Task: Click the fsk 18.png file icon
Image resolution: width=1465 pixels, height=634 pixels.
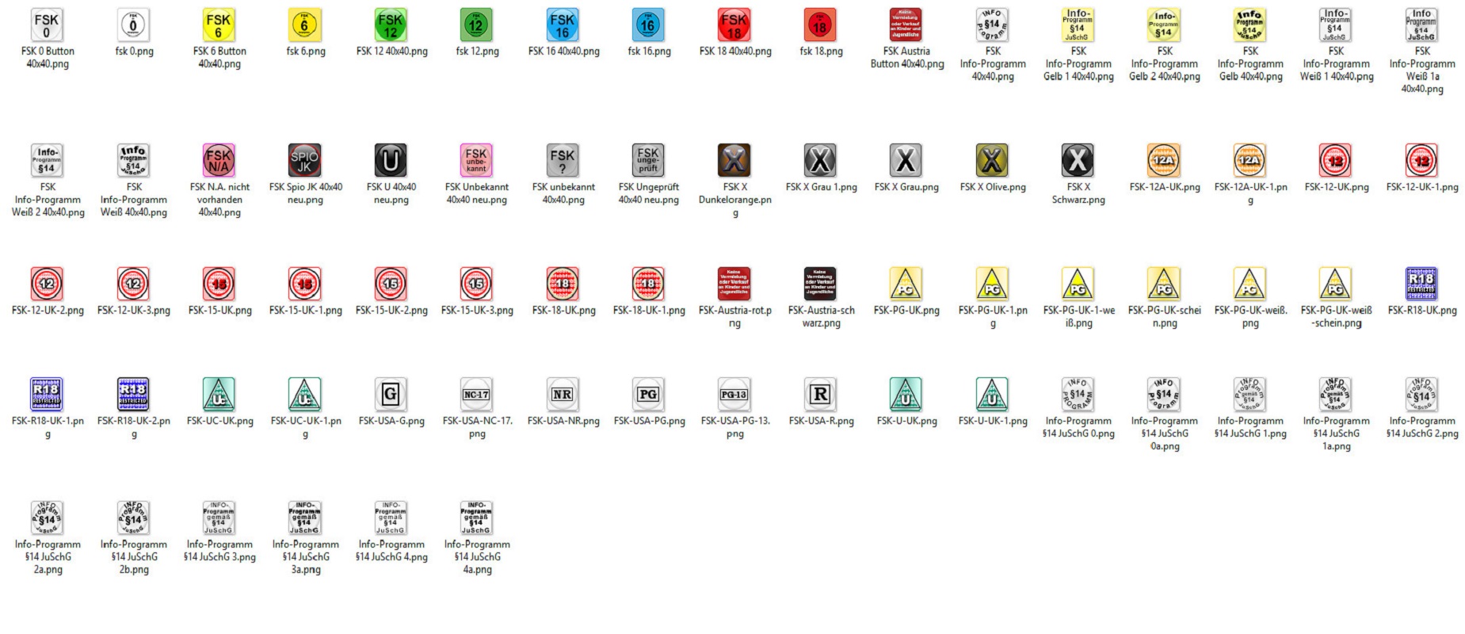Action: [821, 25]
